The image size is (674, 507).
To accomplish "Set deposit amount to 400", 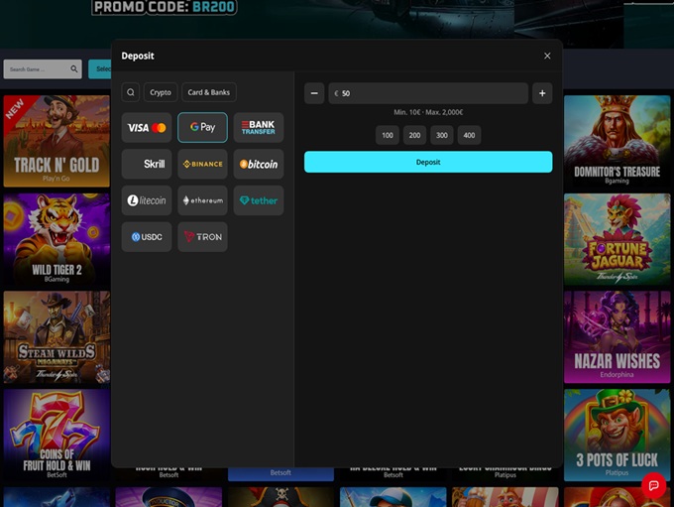I will pyautogui.click(x=469, y=135).
